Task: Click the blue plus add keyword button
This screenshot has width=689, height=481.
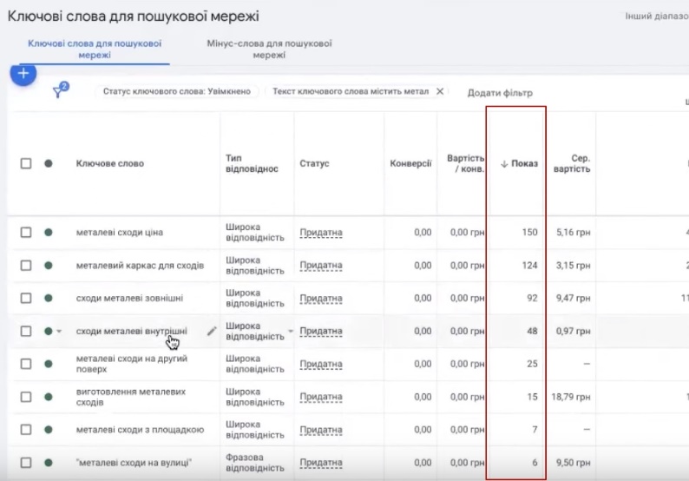Action: click(x=23, y=74)
